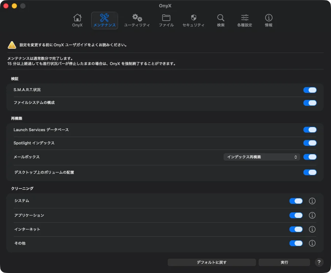
Task: Open the 各種設定 sliders tab
Action: pyautogui.click(x=245, y=21)
